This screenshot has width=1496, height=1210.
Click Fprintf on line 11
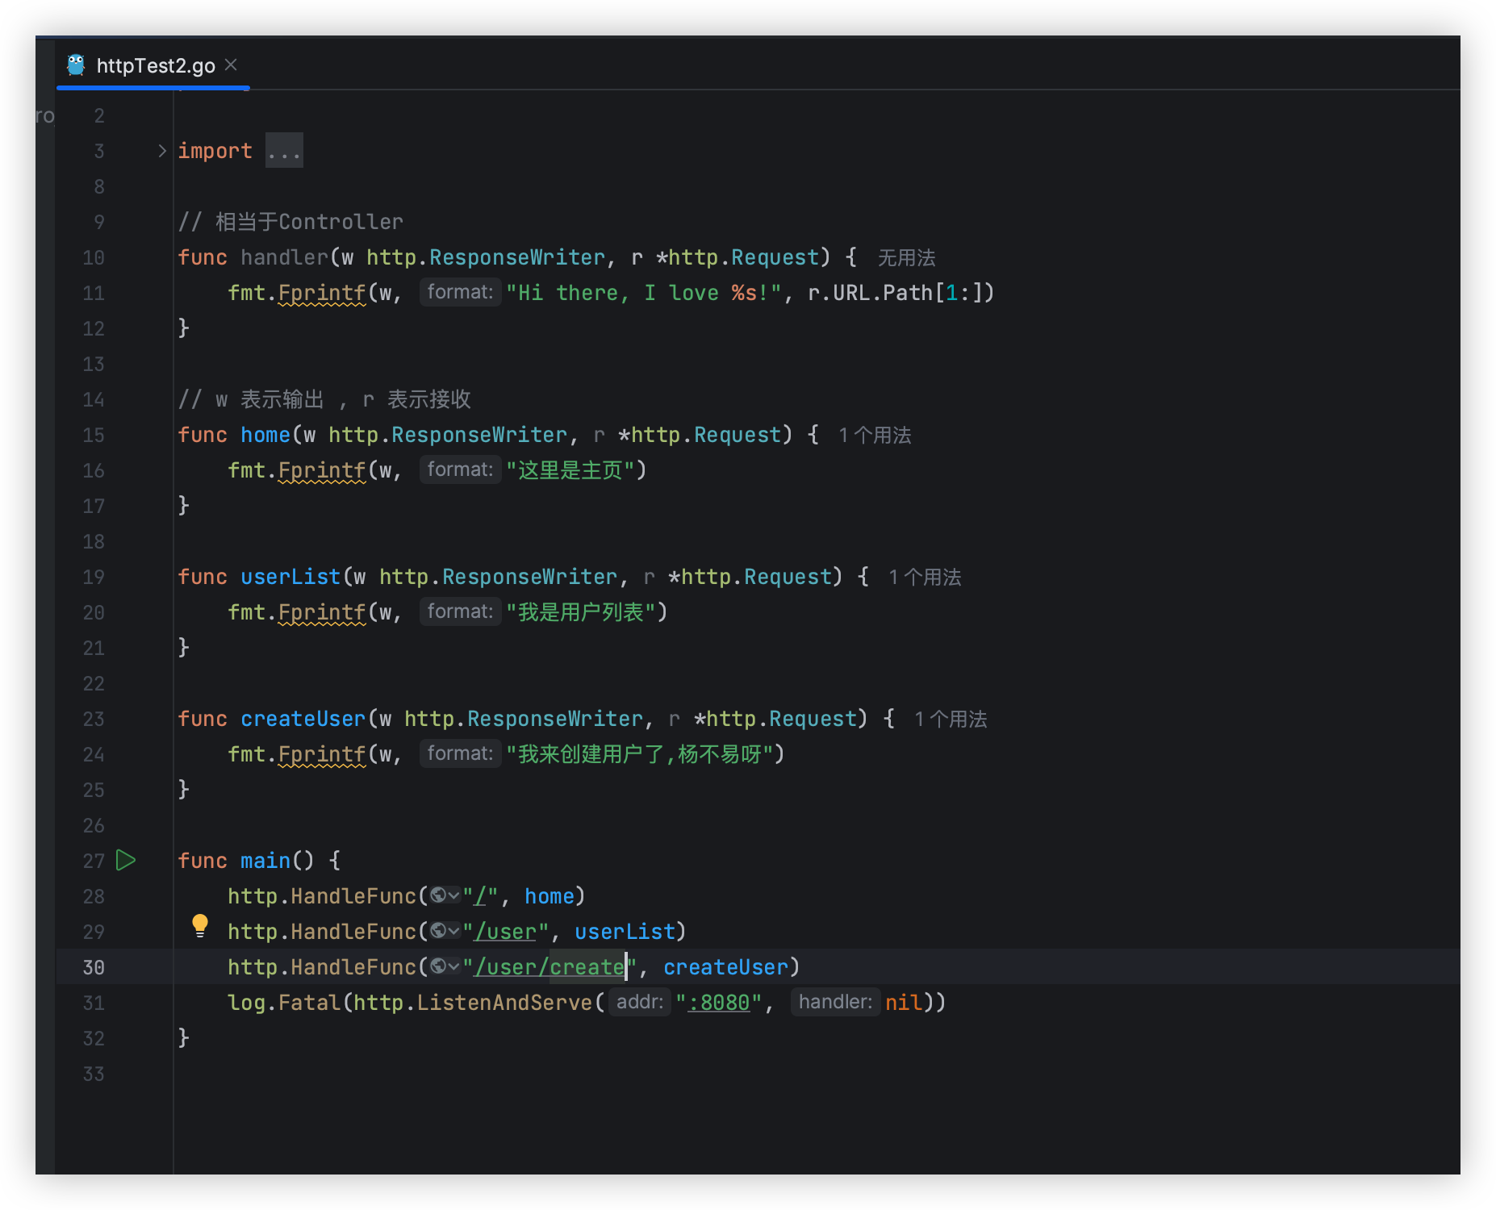tap(322, 293)
